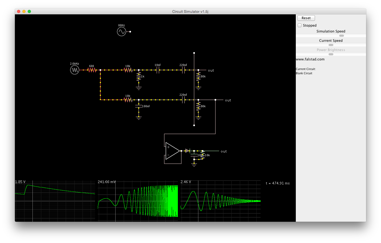Select the 100nF capacitor
Screen dimensions: 381x243
coord(139,106)
